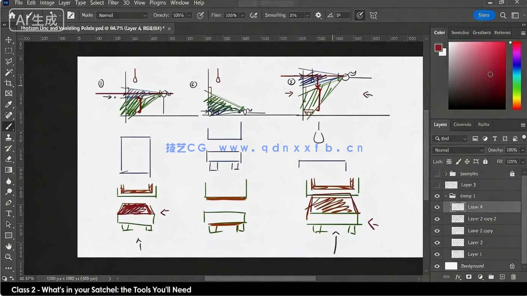Switch to the Channels tab
Image resolution: width=527 pixels, height=296 pixels.
pyautogui.click(x=462, y=125)
